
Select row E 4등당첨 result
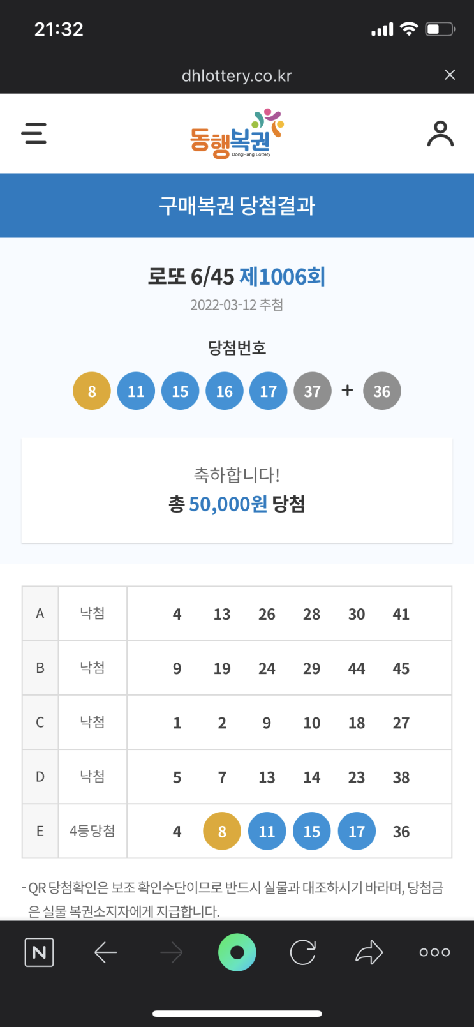[93, 831]
